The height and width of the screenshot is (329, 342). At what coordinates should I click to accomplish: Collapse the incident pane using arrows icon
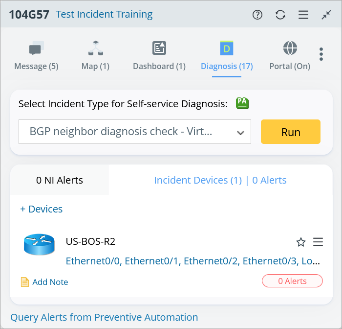click(326, 15)
